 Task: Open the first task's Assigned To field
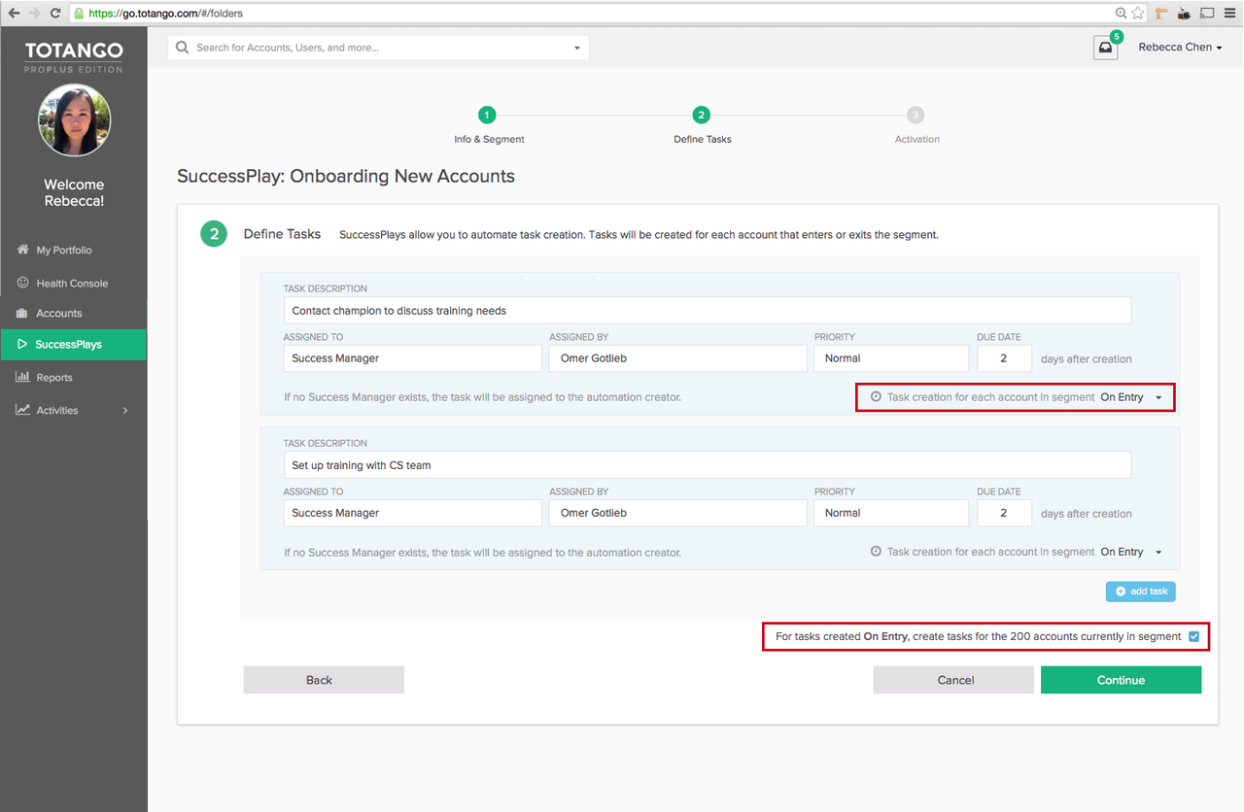(412, 358)
